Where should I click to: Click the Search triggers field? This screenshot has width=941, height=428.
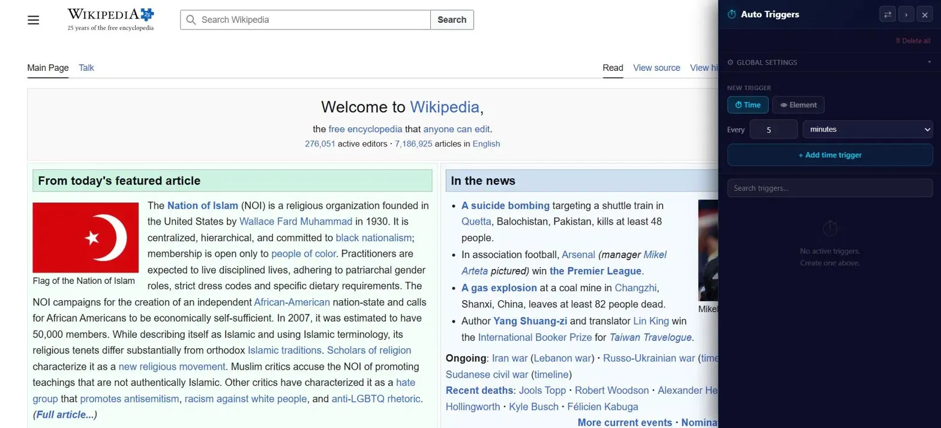pos(830,188)
